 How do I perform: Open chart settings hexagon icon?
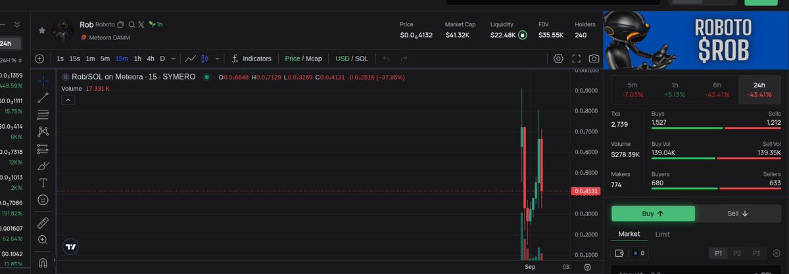coord(558,58)
